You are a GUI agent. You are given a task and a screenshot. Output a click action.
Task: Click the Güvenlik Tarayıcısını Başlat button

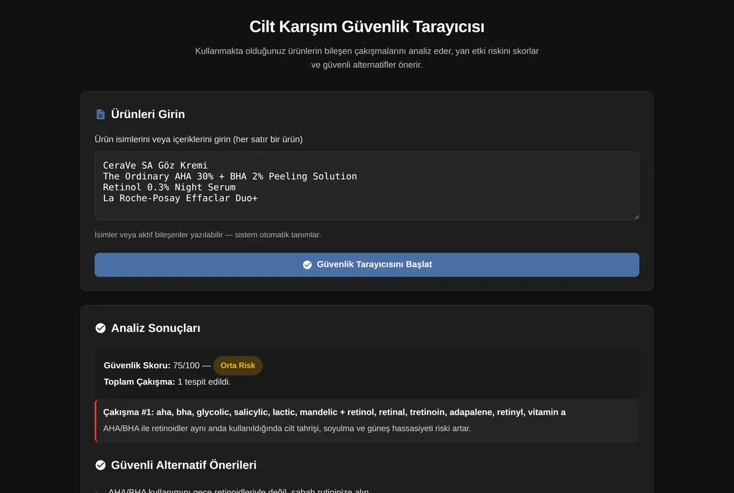point(367,265)
